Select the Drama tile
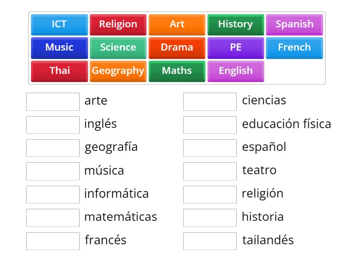This screenshot has height=266, width=354. (177, 47)
